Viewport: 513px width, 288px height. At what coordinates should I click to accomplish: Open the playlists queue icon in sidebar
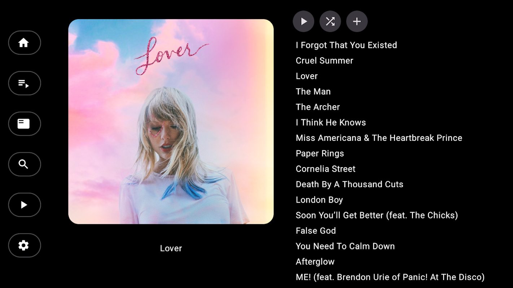pos(24,83)
